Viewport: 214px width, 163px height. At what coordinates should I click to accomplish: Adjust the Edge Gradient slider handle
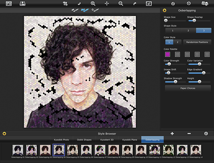(x=204, y=73)
